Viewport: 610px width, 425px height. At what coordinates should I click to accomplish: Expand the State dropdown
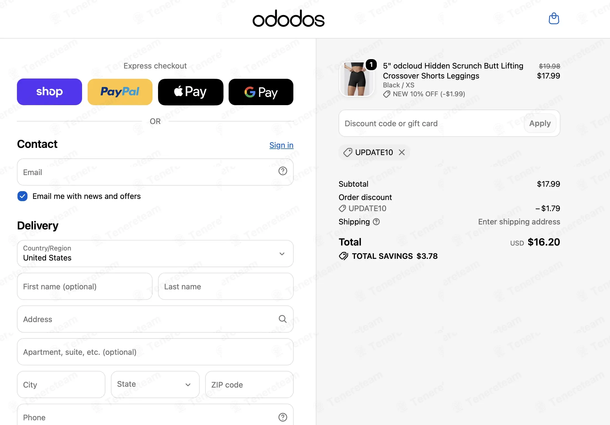coord(155,384)
